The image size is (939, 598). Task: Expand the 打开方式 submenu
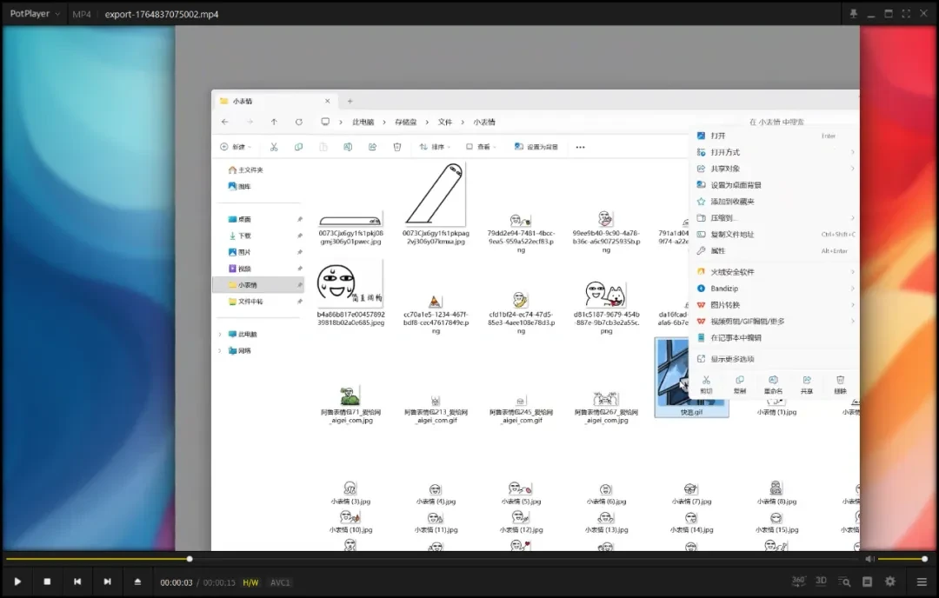point(774,152)
